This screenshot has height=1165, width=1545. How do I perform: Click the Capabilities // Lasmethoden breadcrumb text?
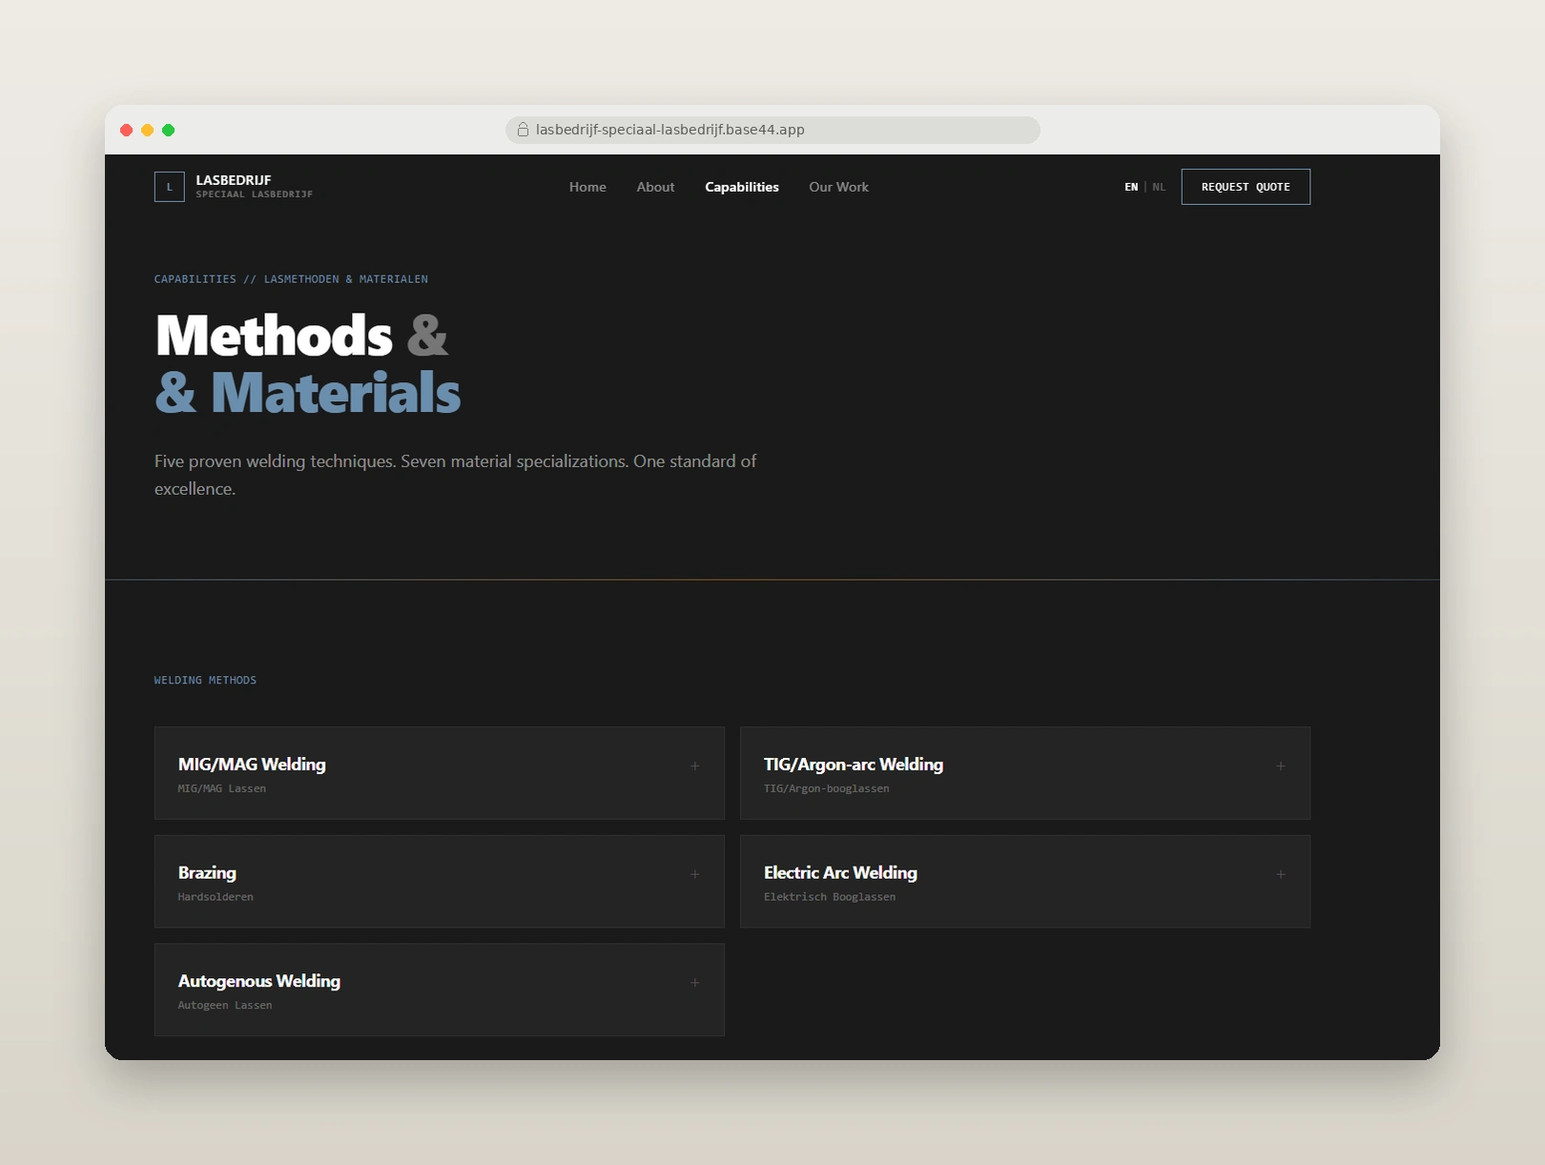click(x=291, y=279)
